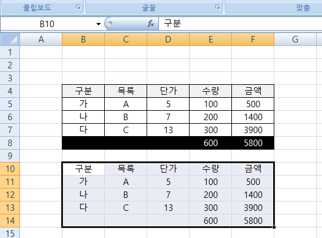Select row 10 header

click(10, 168)
